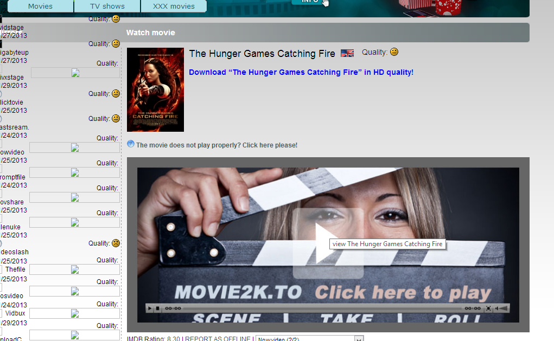Click the Click here to play text on the video
Image resolution: width=554 pixels, height=341 pixels.
[403, 293]
